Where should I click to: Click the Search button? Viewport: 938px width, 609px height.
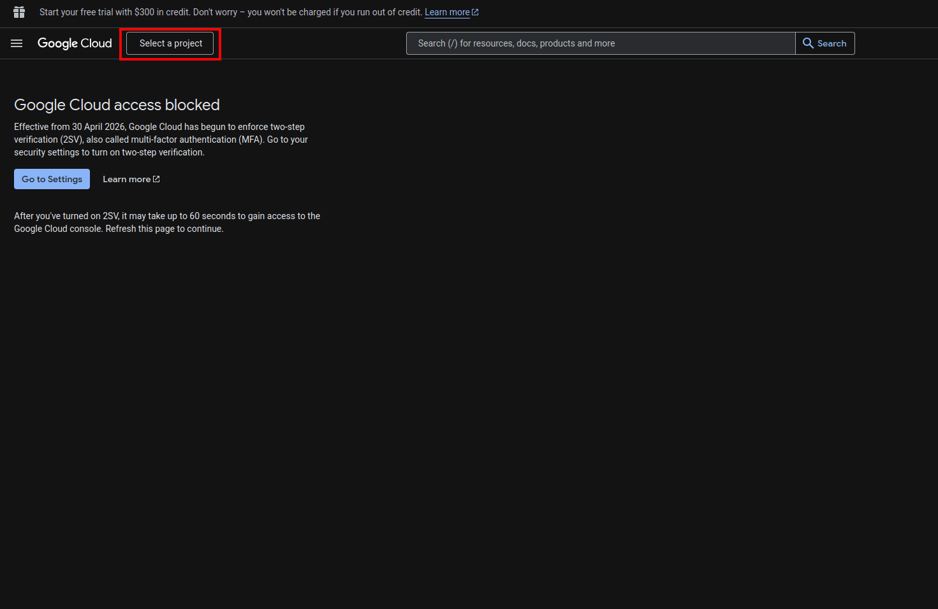point(825,43)
